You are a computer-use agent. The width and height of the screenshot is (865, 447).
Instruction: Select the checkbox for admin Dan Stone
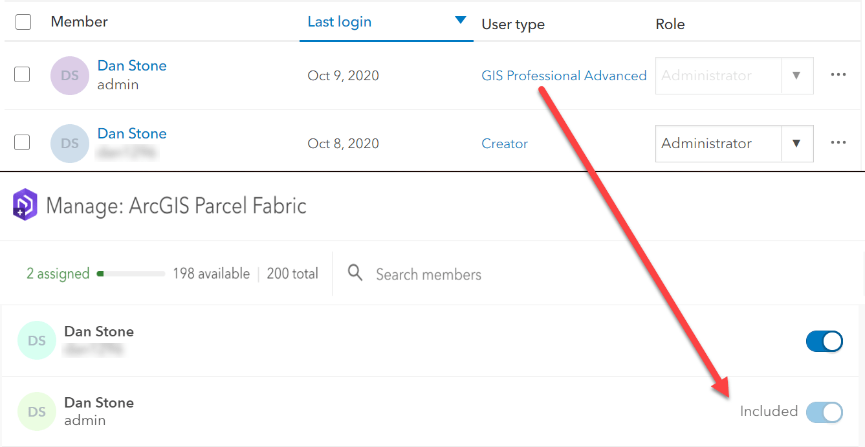pos(22,75)
